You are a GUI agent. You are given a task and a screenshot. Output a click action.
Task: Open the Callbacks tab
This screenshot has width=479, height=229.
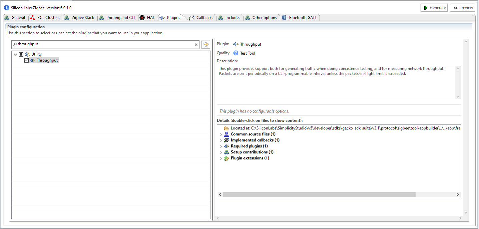pos(201,18)
